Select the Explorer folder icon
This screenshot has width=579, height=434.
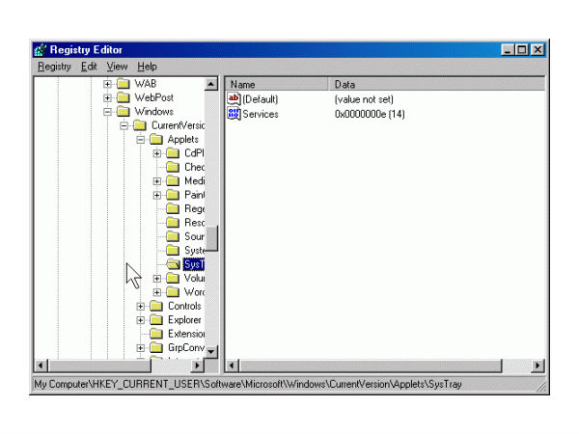[x=156, y=319]
